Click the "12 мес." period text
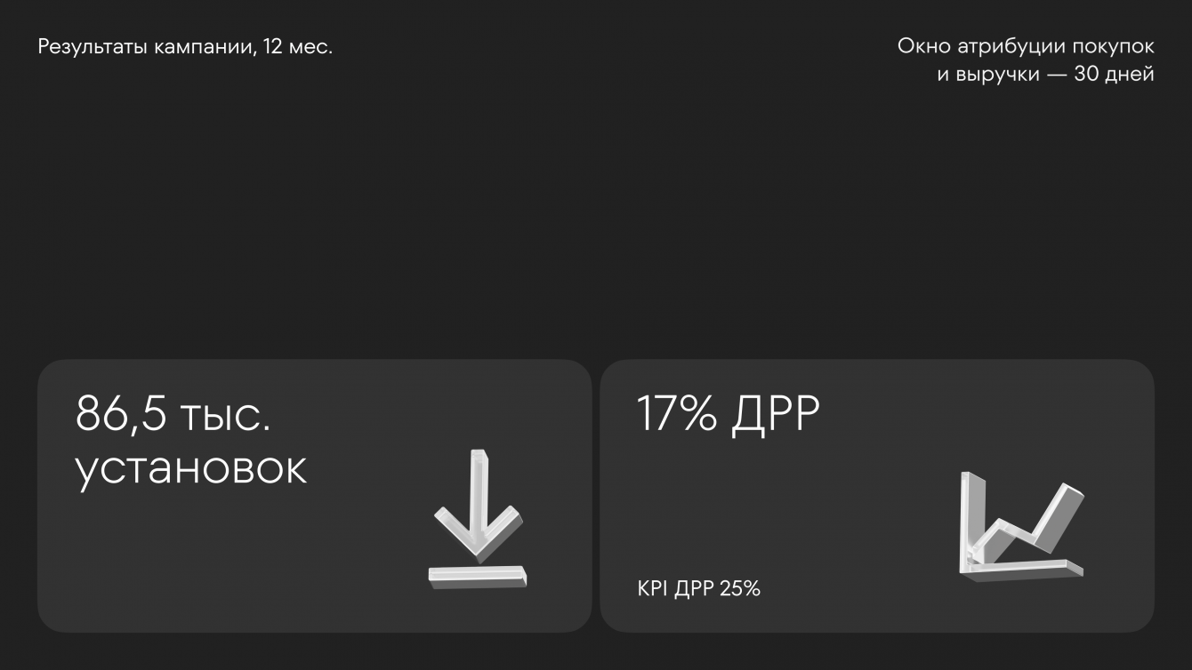1192x670 pixels. pyautogui.click(x=298, y=47)
